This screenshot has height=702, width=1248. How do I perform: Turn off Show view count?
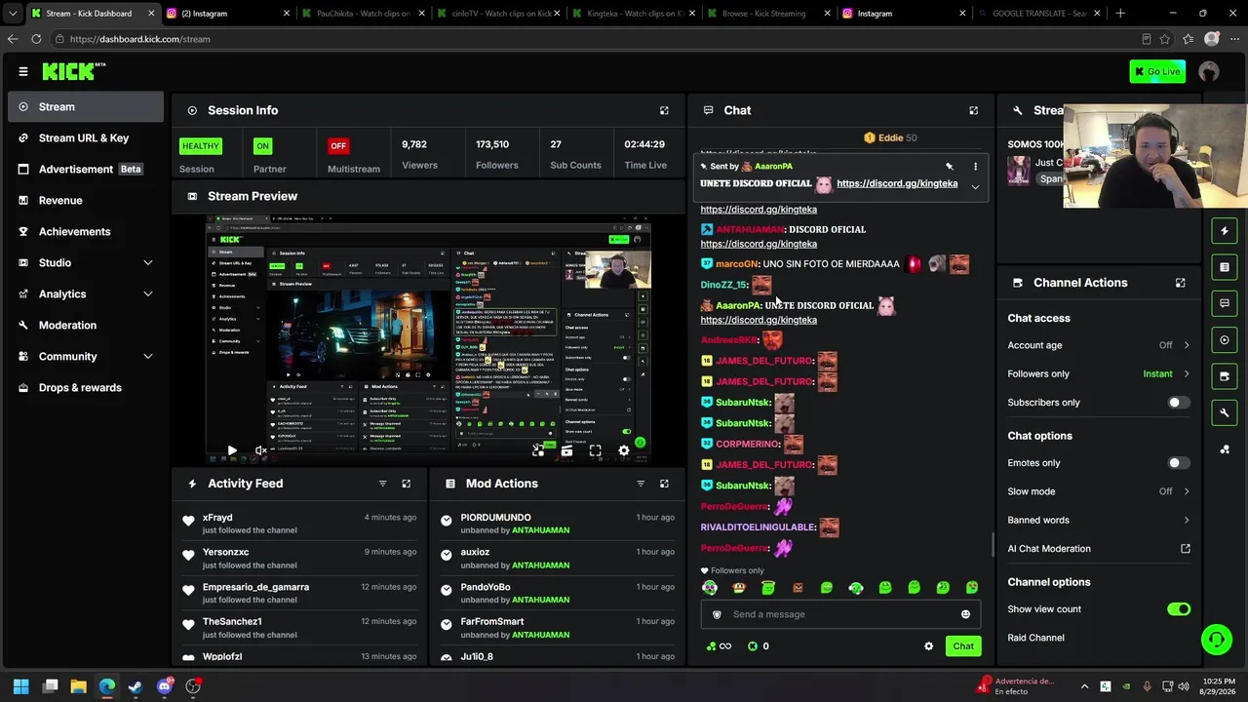pos(1178,609)
